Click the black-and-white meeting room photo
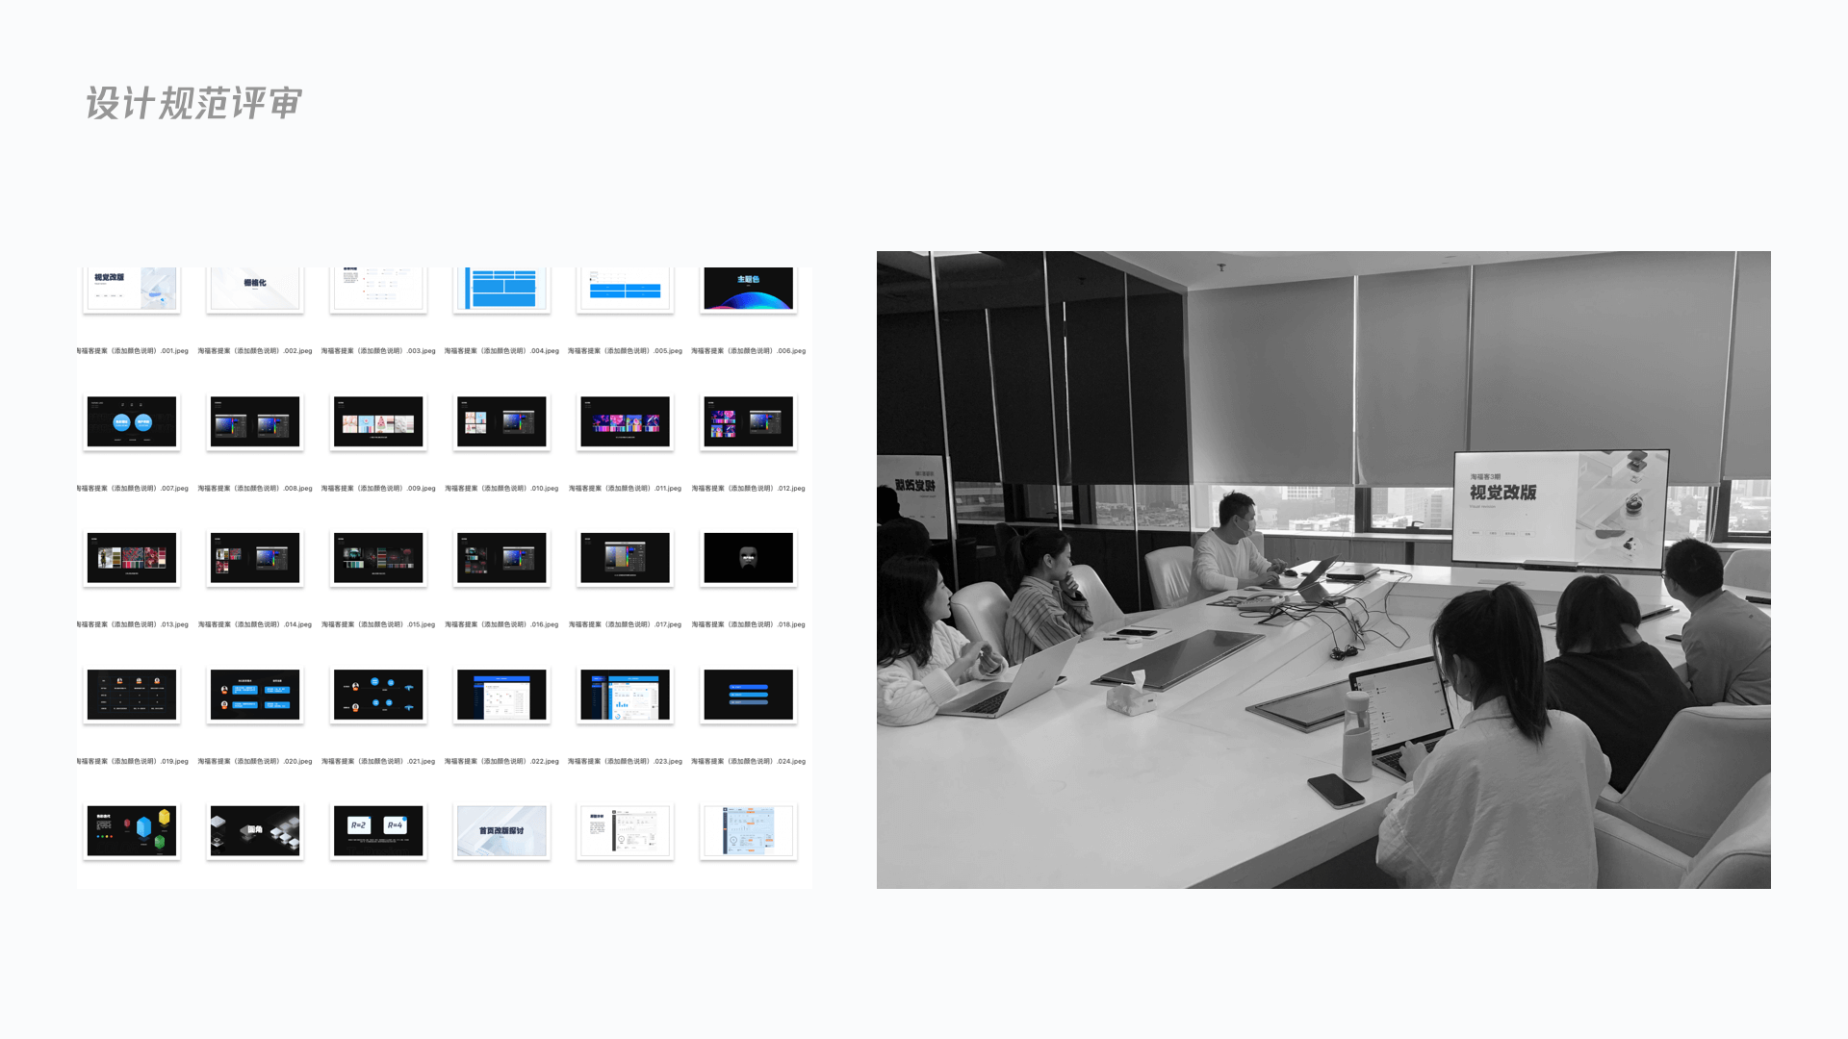 (x=1323, y=570)
